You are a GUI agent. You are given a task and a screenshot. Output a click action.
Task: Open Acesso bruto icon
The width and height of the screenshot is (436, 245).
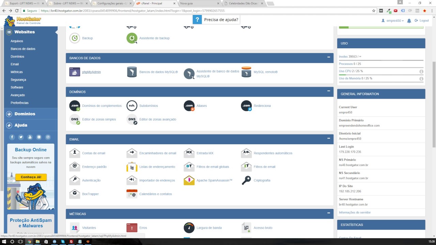[x=246, y=228]
